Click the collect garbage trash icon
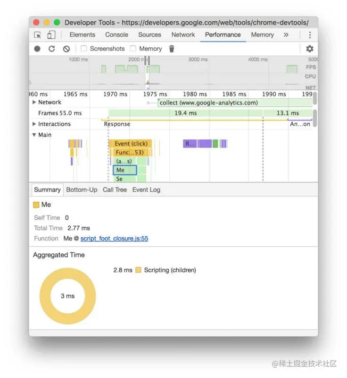This screenshot has height=378, width=347. (172, 49)
